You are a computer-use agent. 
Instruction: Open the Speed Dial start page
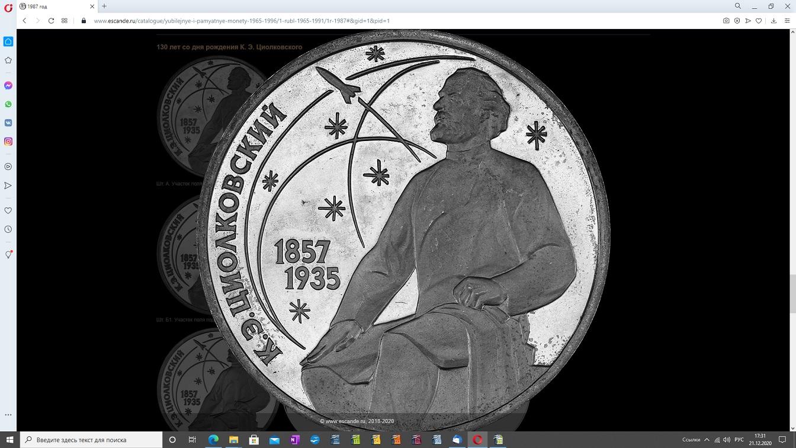pos(65,21)
